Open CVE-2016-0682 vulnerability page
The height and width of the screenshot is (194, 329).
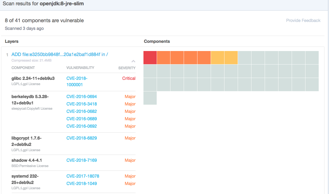[82, 111]
